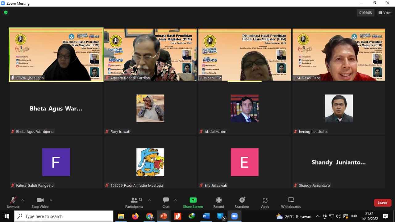This screenshot has width=395, height=222.
Task: Select the Lussiana ETP video tile
Action: coord(245,55)
